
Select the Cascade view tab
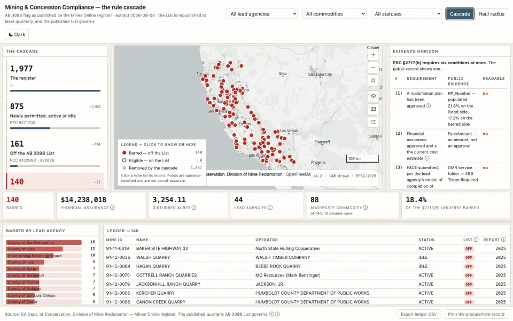(460, 14)
